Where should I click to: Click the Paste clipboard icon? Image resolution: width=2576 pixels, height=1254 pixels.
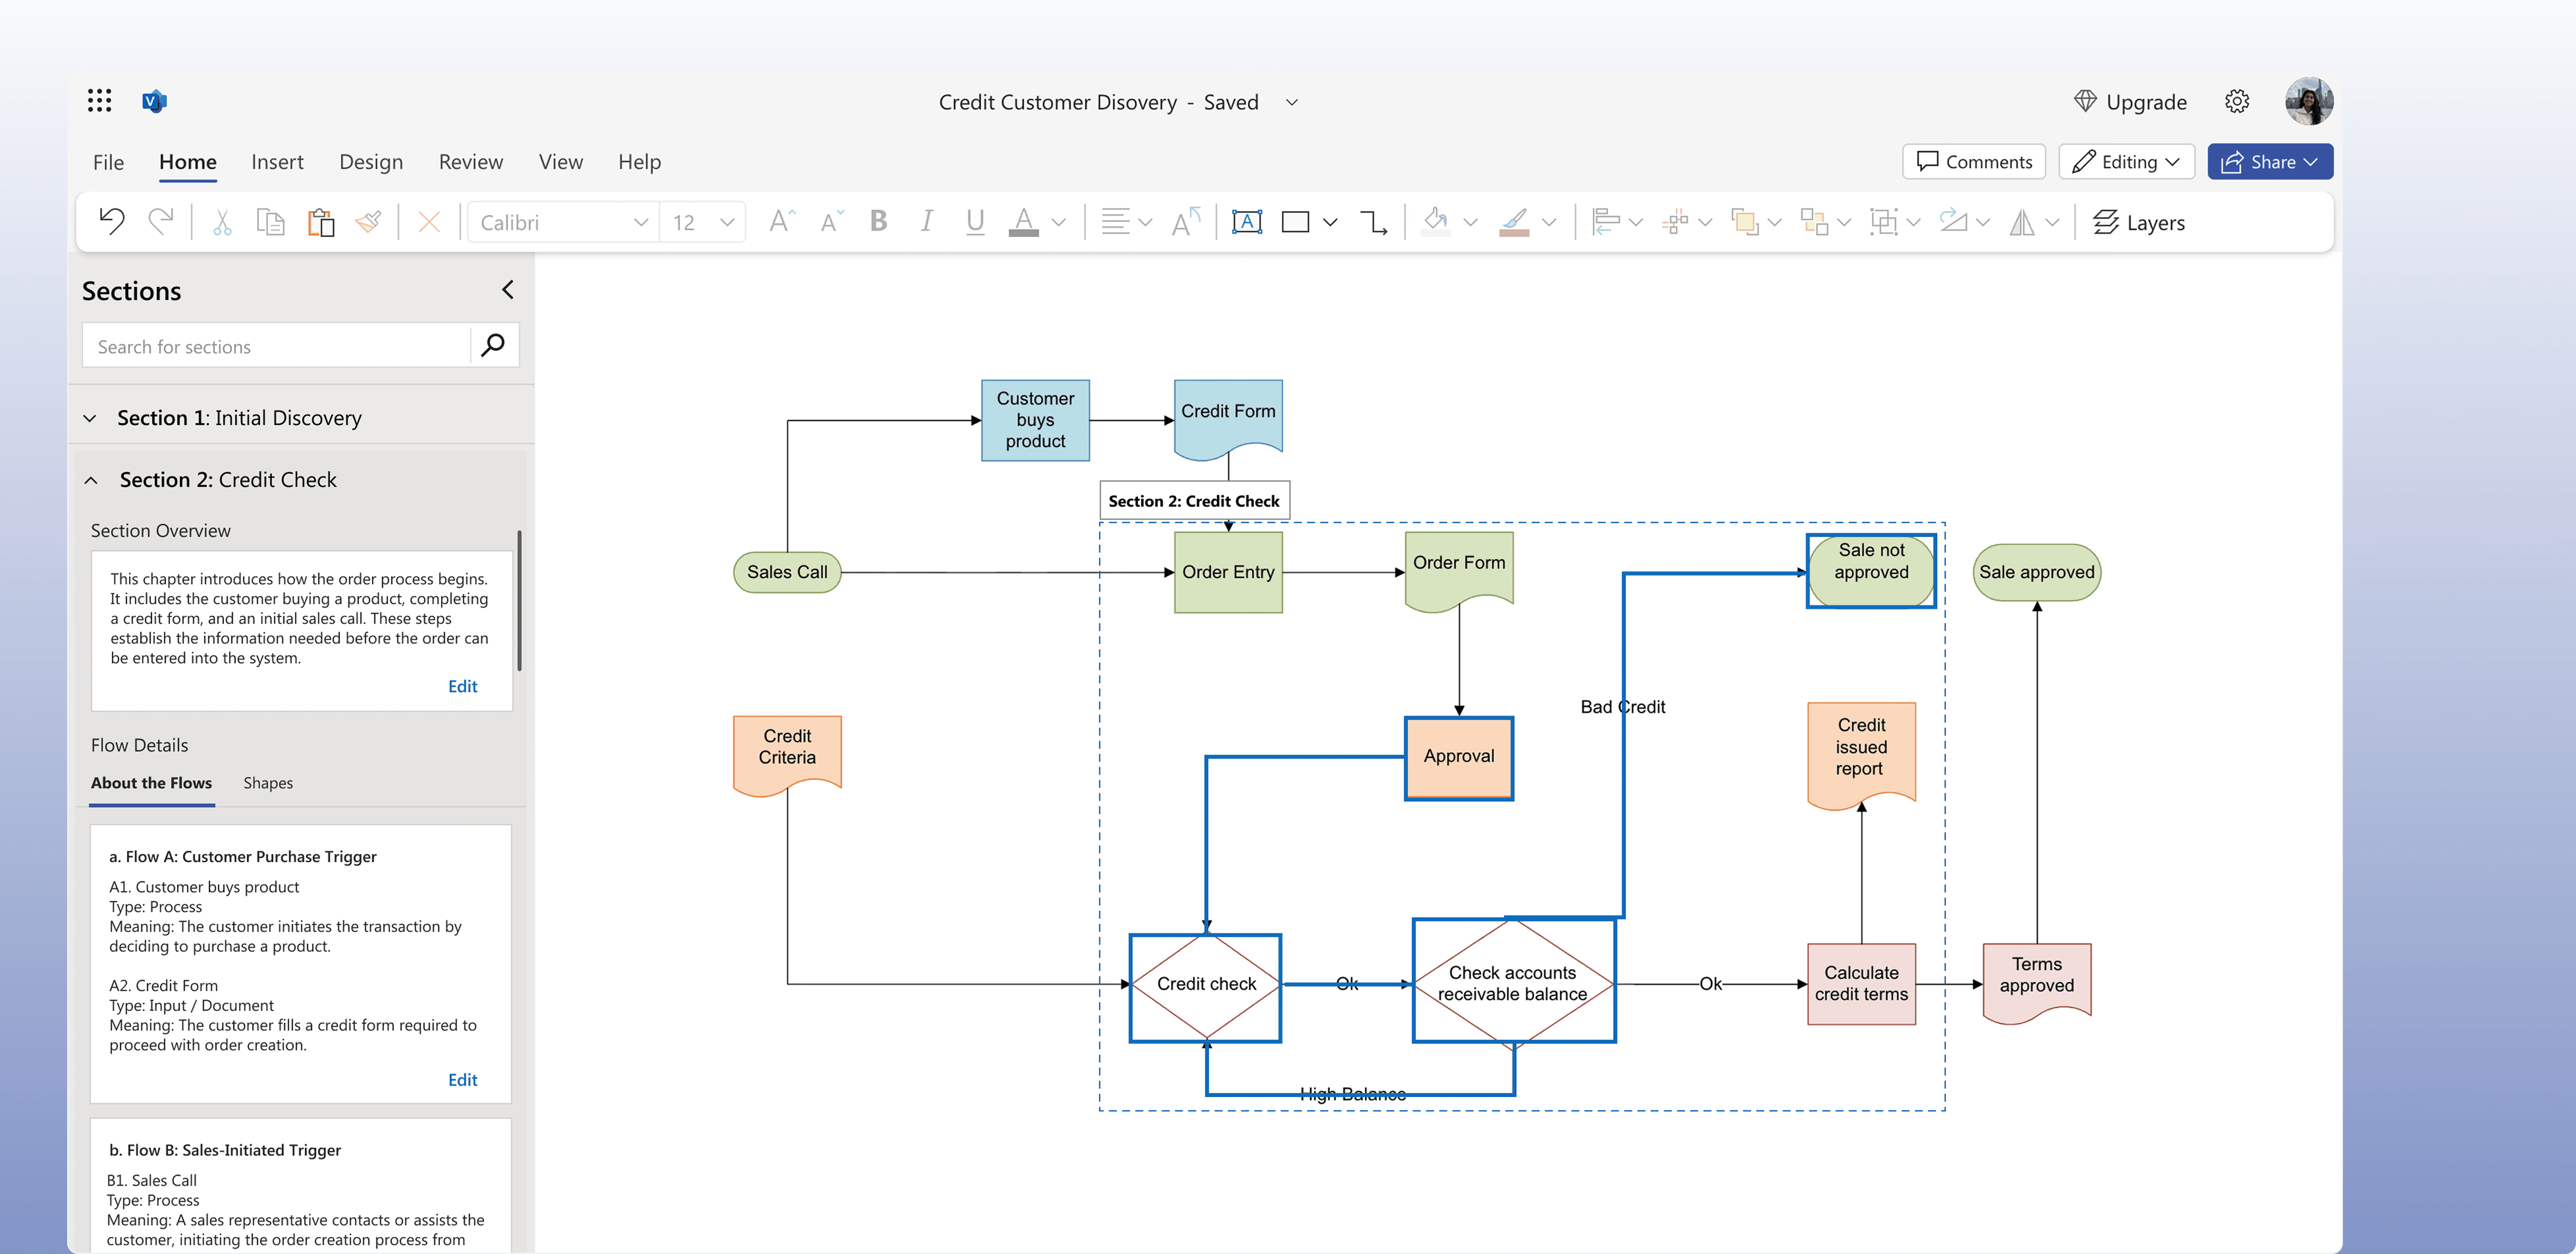click(x=320, y=222)
